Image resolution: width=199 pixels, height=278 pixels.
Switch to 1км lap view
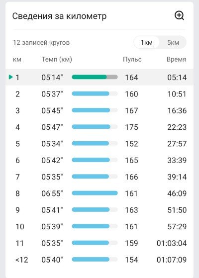tap(146, 42)
